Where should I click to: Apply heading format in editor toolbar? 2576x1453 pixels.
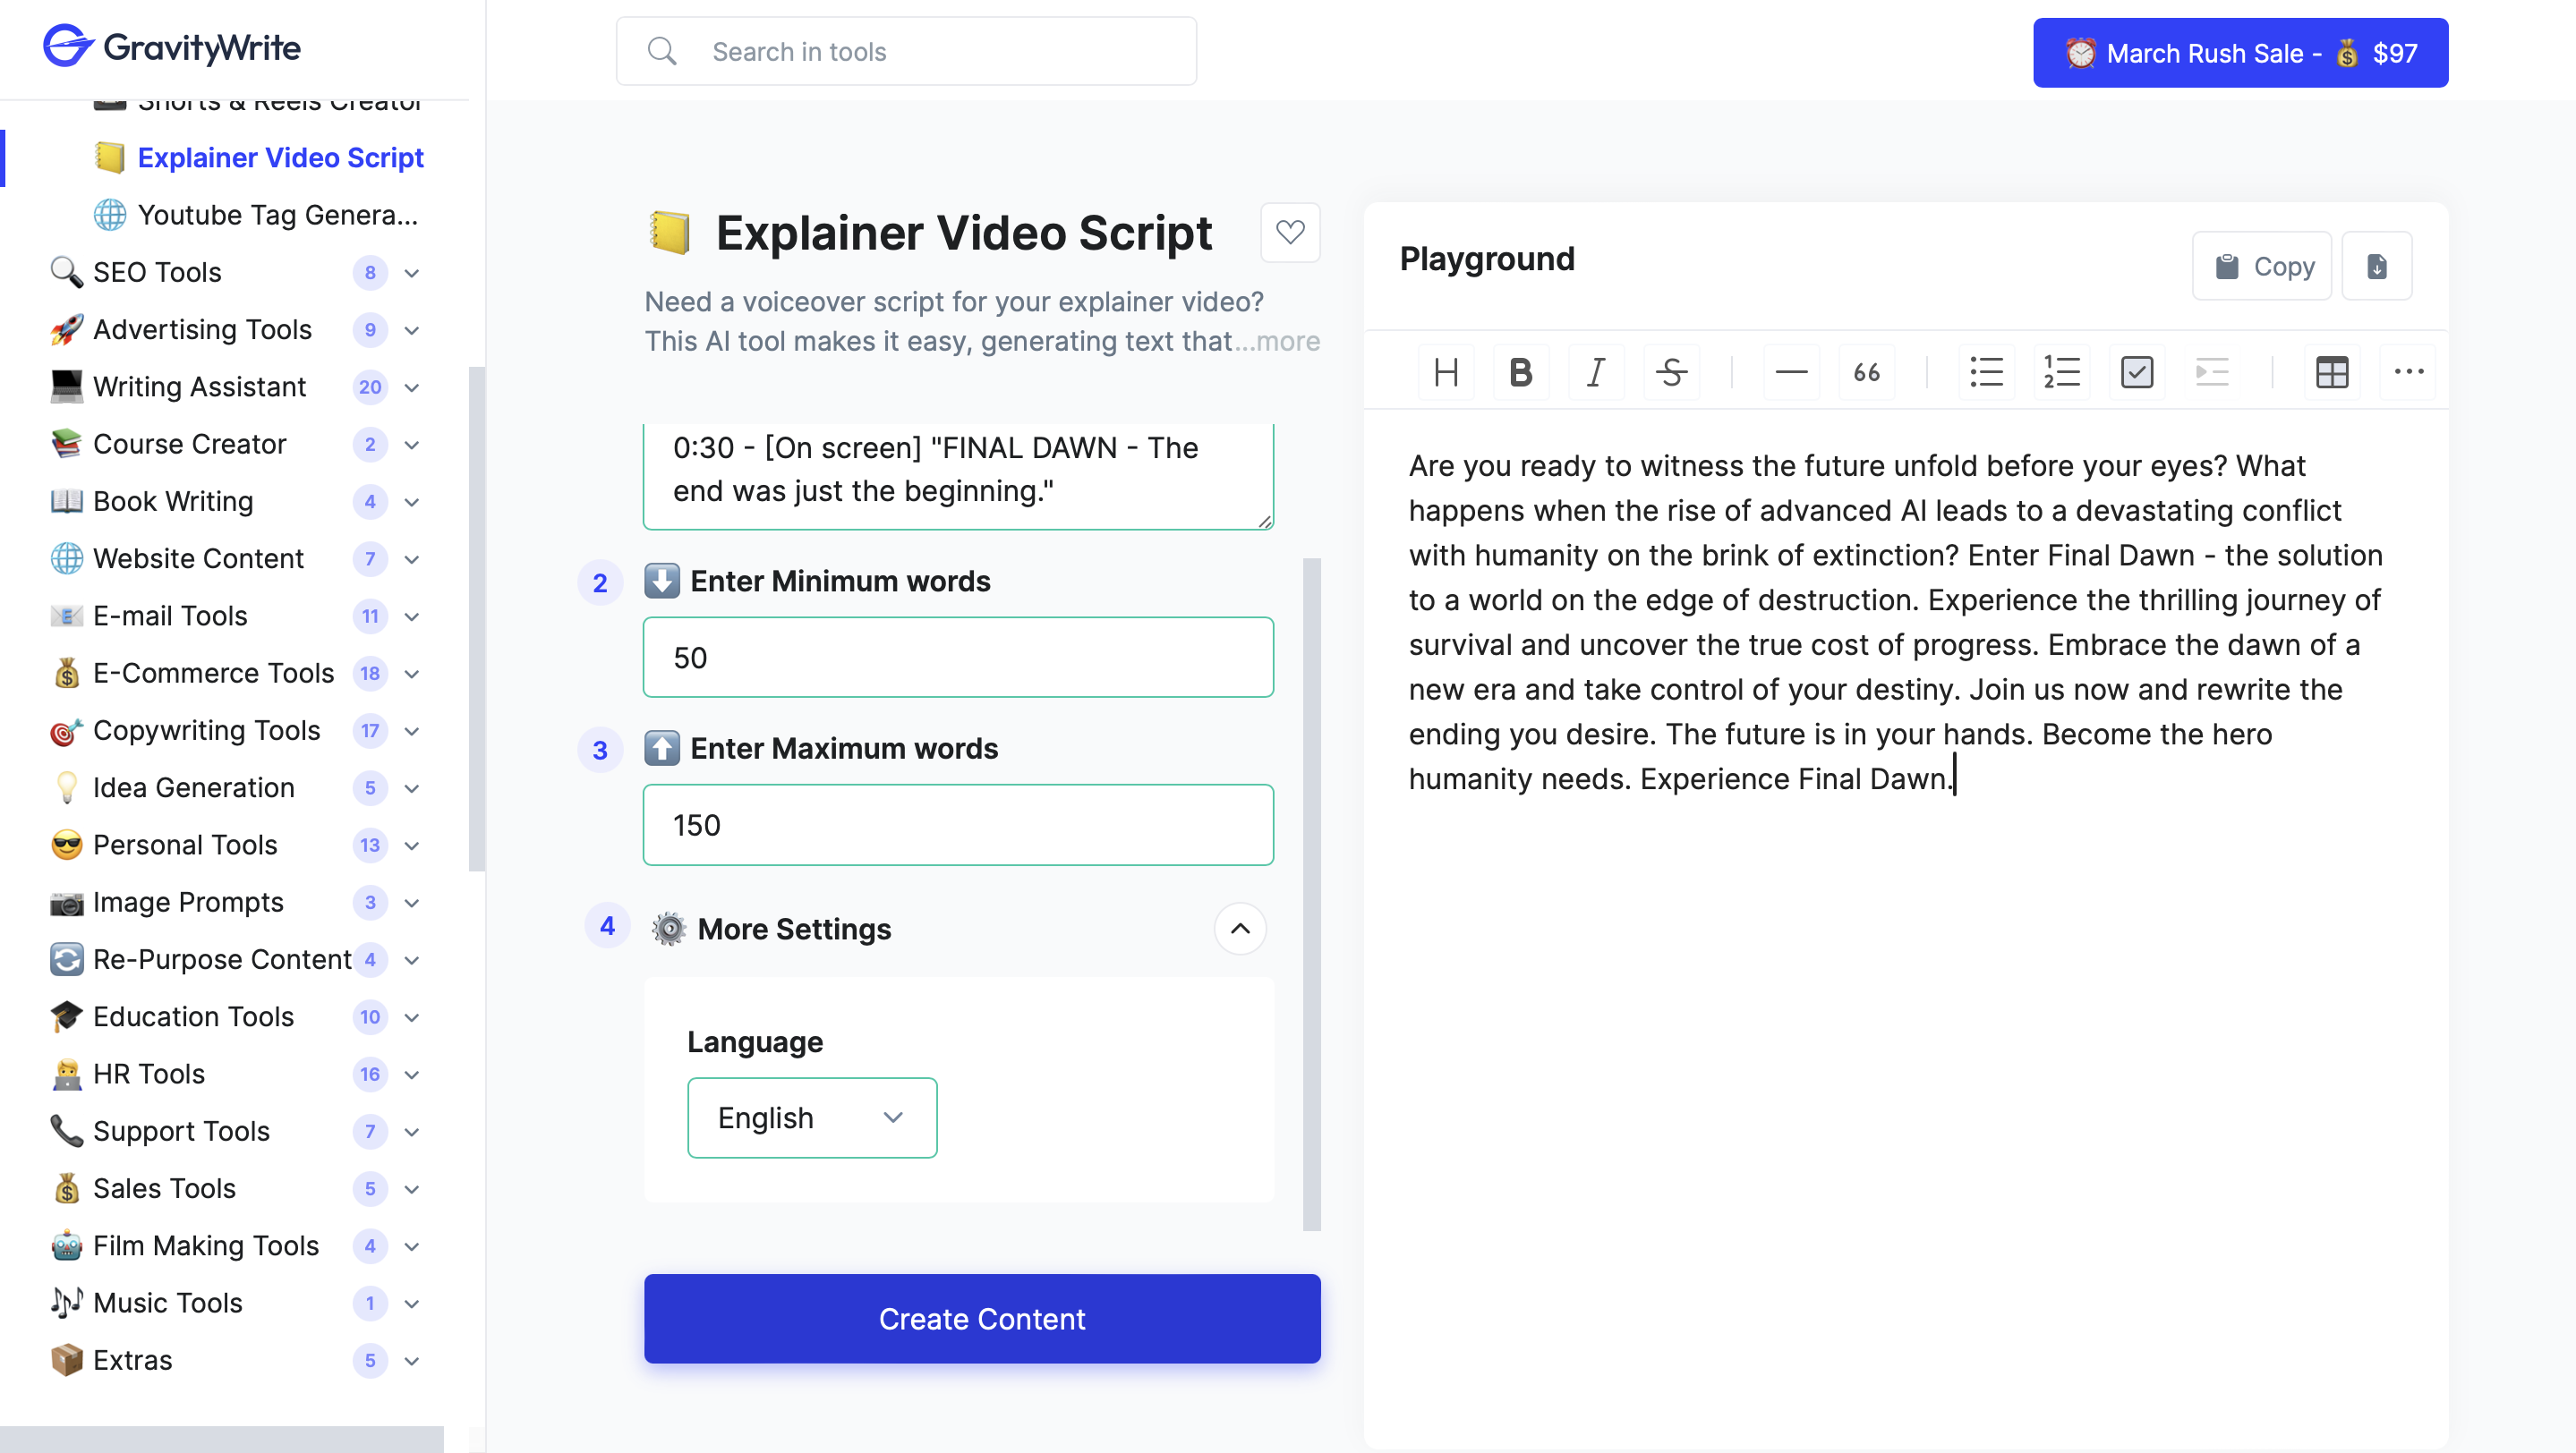[1445, 373]
